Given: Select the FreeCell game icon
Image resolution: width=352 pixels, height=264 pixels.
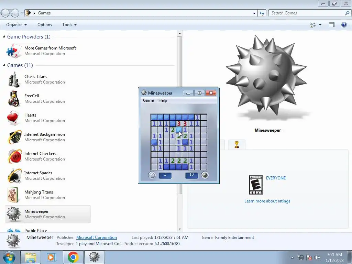Looking at the screenshot, I should 14,99.
